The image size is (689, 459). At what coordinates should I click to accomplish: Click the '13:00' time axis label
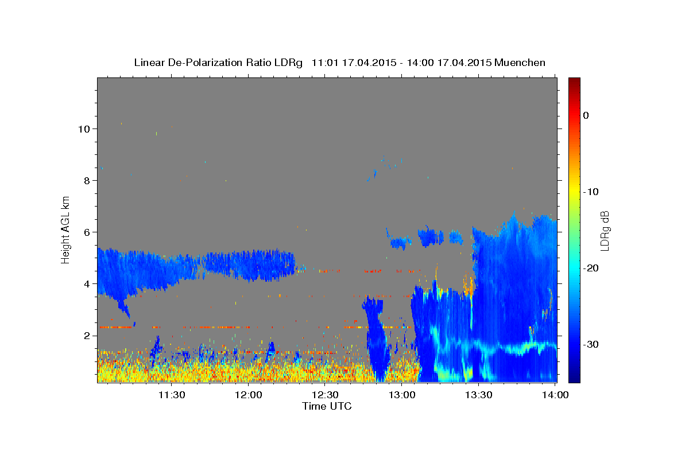[402, 395]
